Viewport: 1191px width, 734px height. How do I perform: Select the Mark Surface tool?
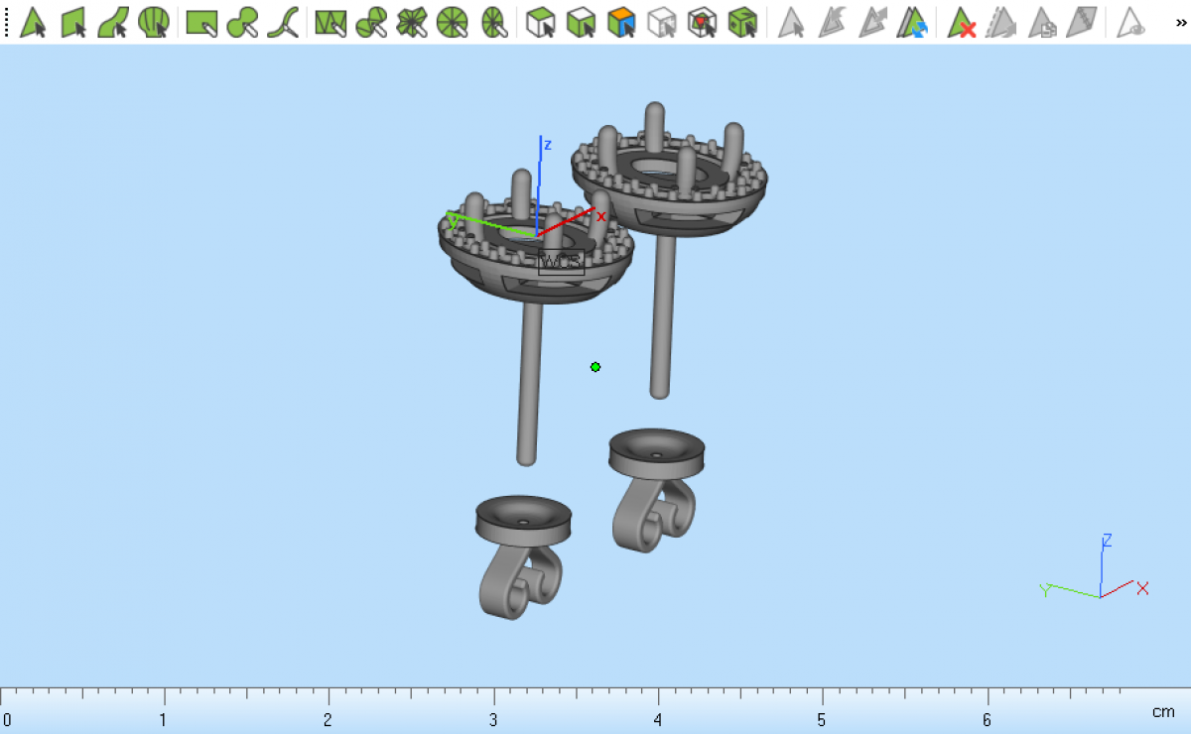click(x=113, y=22)
